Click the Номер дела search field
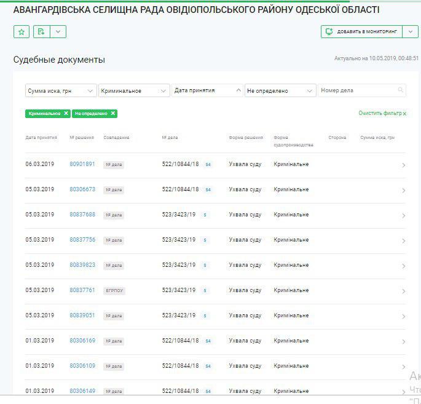421x404 pixels. click(356, 90)
